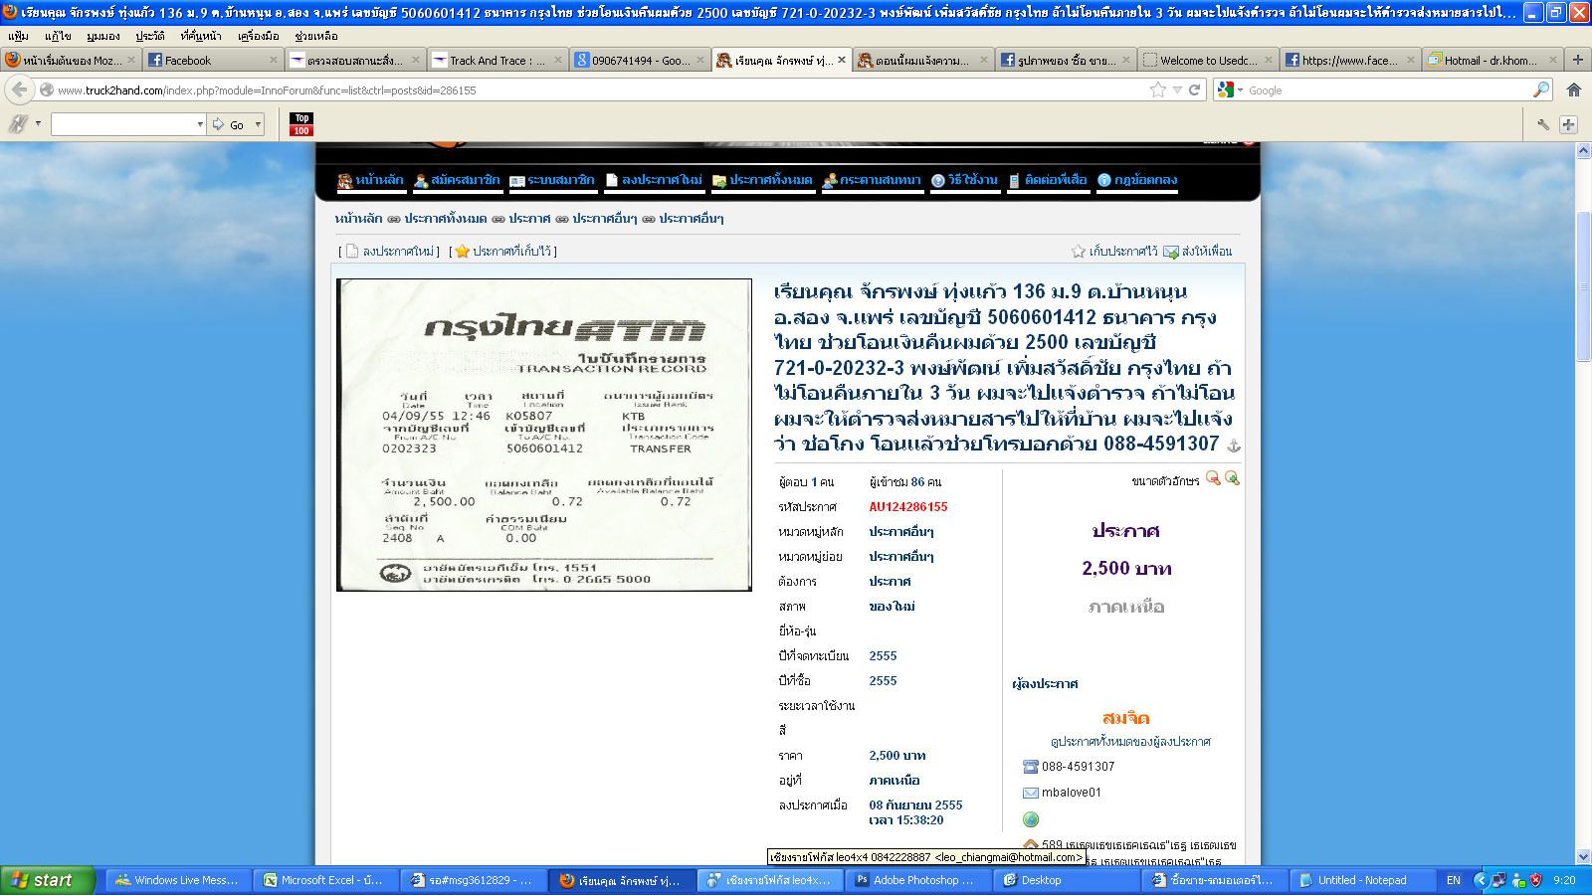Viewport: 1592px width, 895px height.
Task: Select announcement code AU124286155
Action: coord(908,507)
